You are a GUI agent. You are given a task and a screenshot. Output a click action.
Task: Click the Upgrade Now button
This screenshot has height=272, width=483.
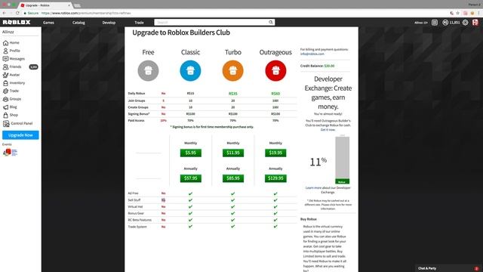click(20, 135)
